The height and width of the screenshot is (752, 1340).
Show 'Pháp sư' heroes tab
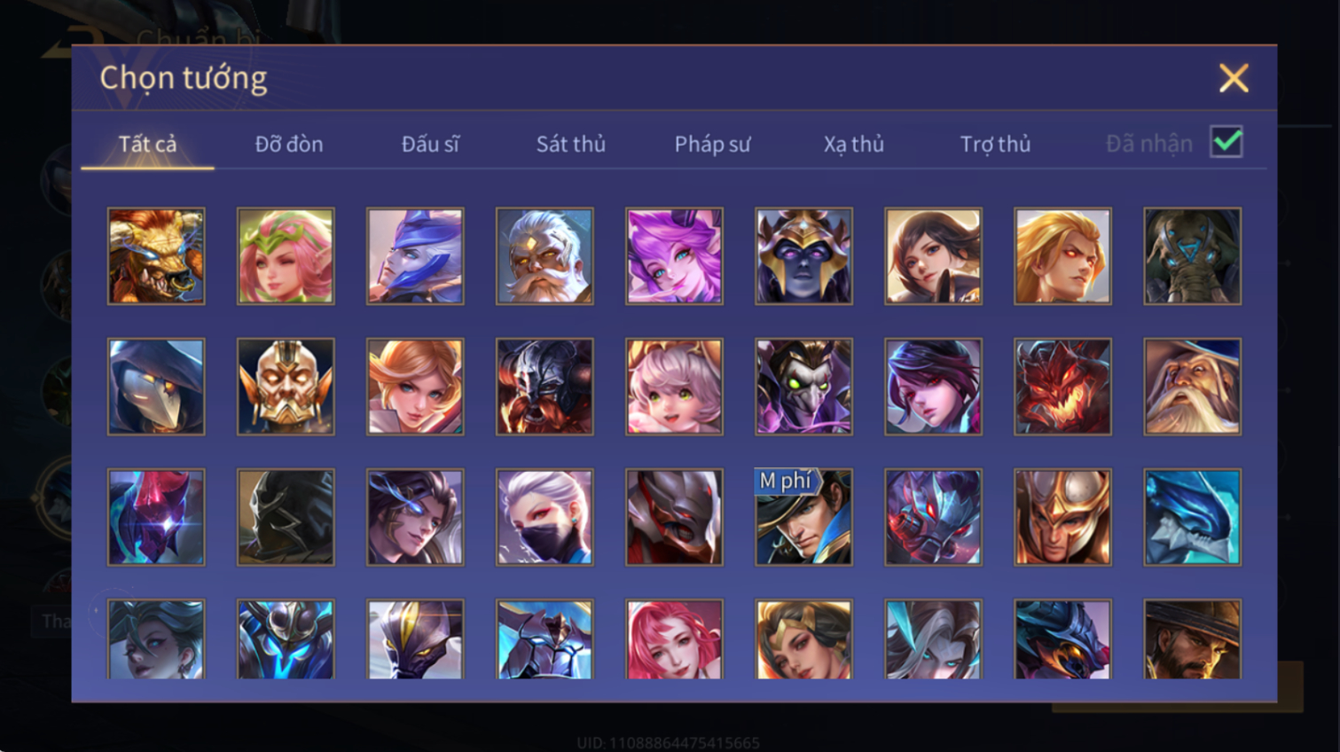point(712,144)
